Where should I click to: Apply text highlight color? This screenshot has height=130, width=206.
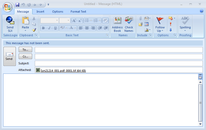point(62,28)
